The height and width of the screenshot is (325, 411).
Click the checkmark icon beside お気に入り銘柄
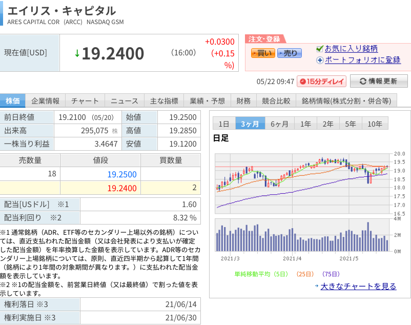point(320,49)
